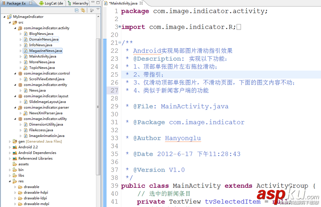This screenshot has height=207, width=321.
Task: Select the drawable-ldpi folder
Action: (x=35, y=198)
